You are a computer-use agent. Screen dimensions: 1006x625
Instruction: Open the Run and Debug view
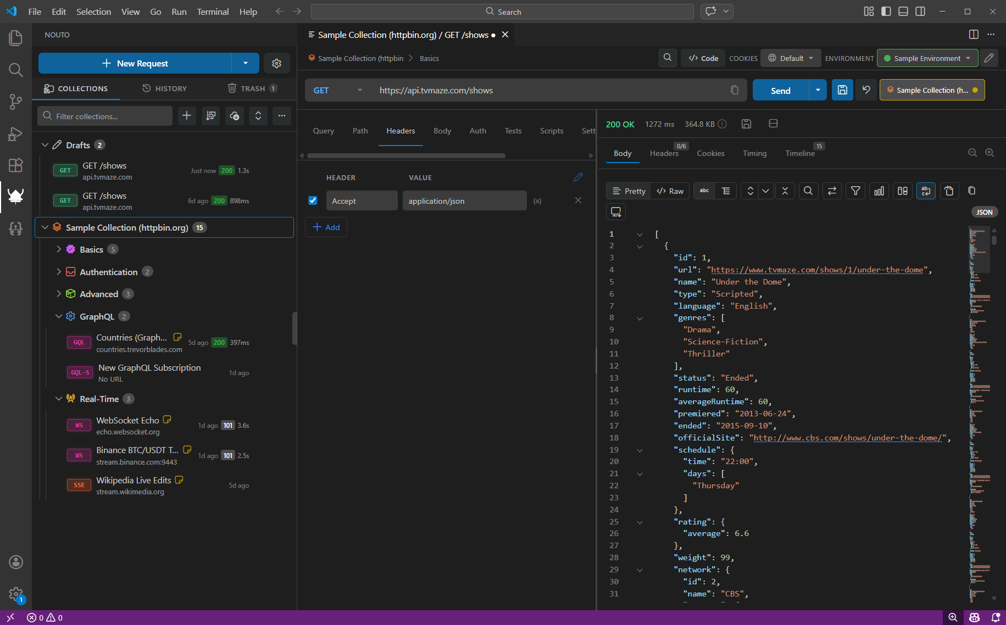click(x=15, y=133)
